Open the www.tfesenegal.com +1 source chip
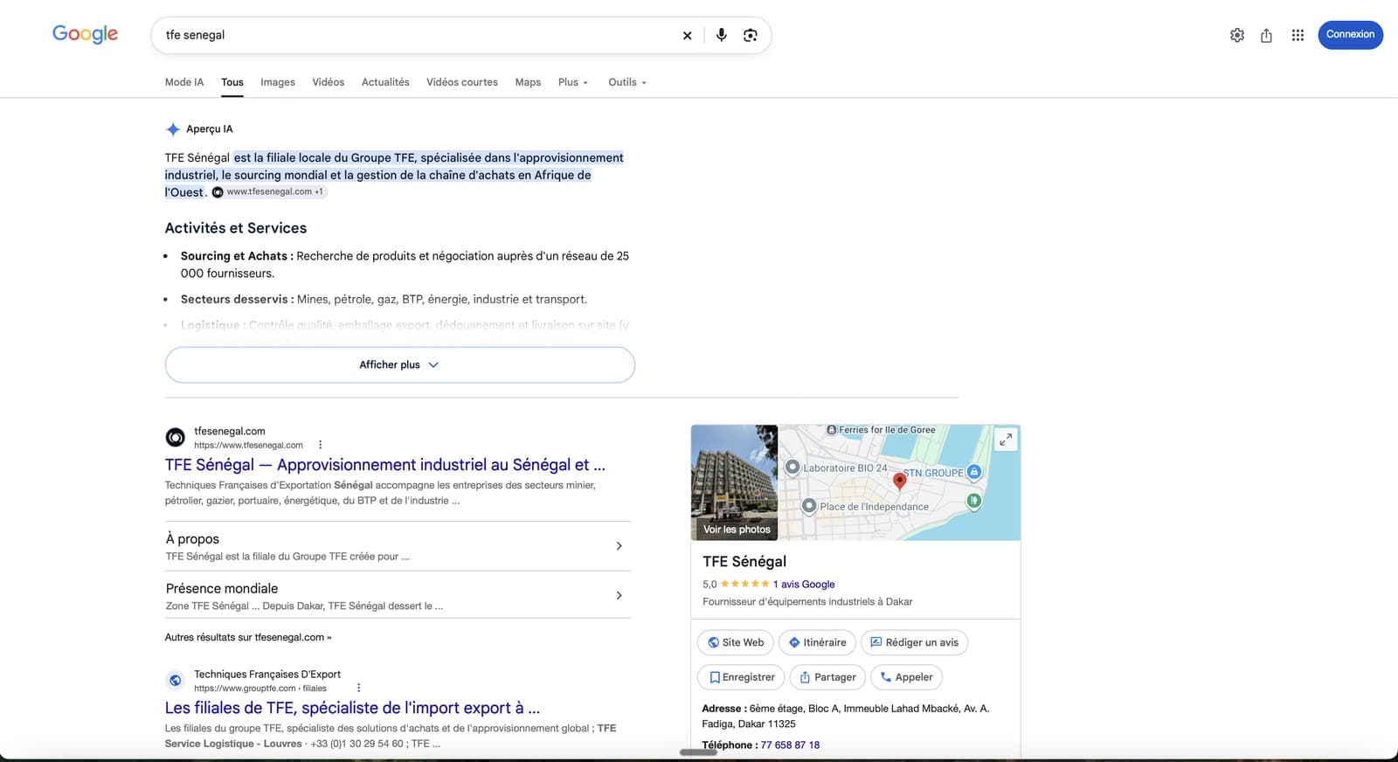 click(x=269, y=192)
